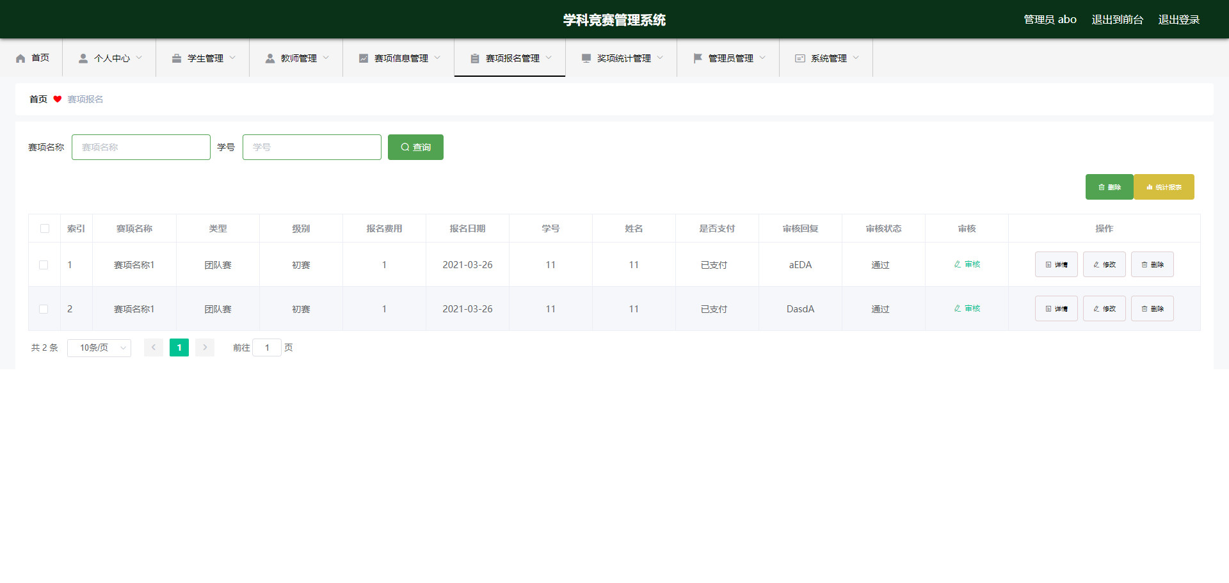Expand the 奖项统计管理 chevron
The width and height of the screenshot is (1229, 583).
click(x=660, y=58)
